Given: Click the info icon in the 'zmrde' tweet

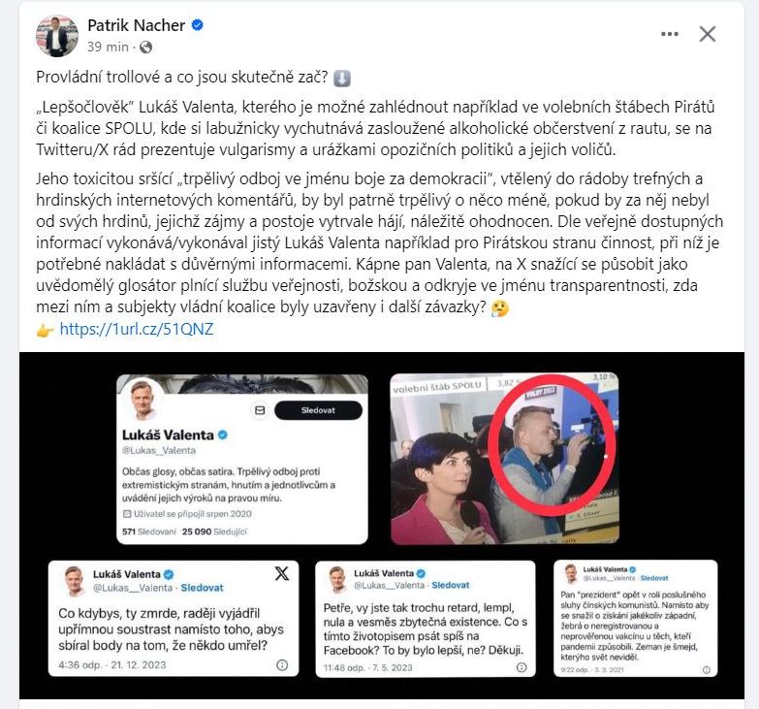Looking at the screenshot, I should [x=282, y=665].
